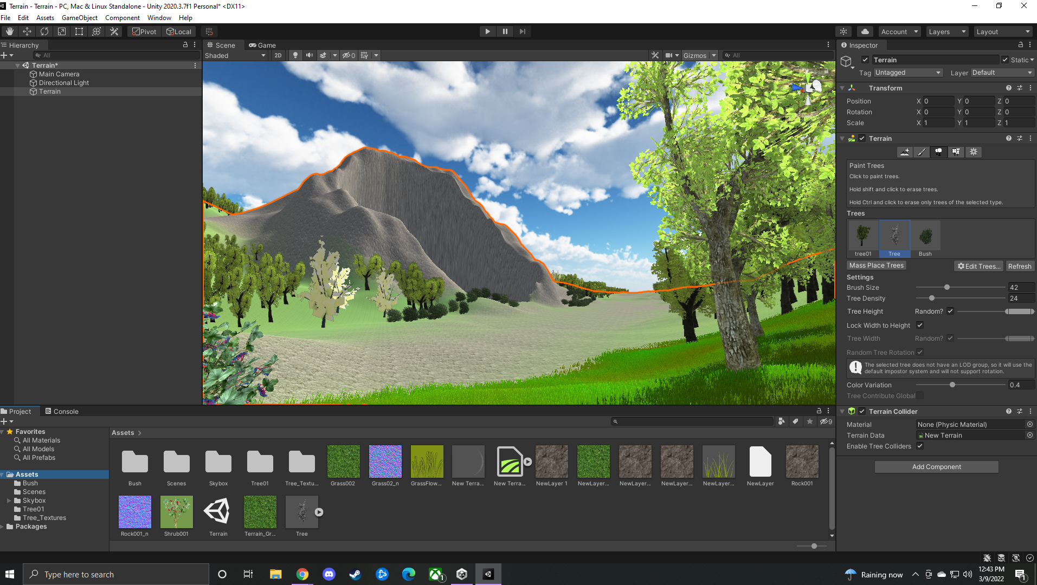Open Account dropdown
The image size is (1037, 585).
899,31
